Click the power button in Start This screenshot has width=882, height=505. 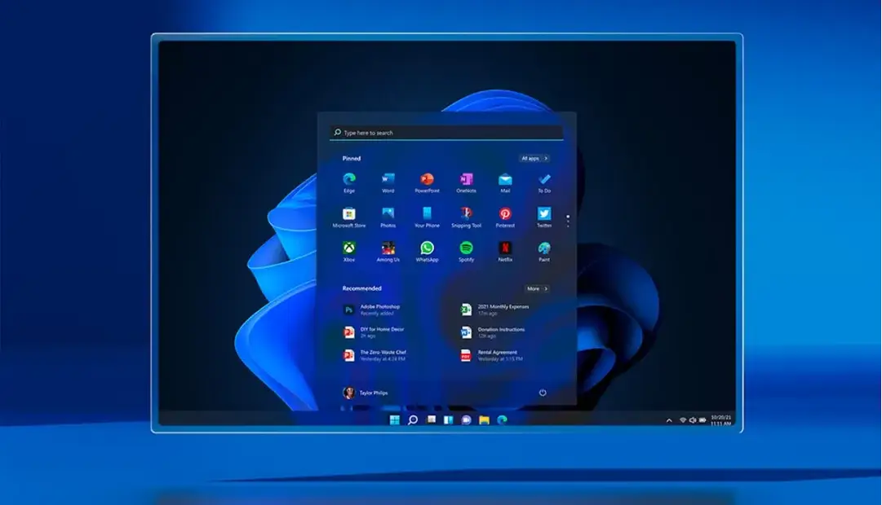(543, 393)
